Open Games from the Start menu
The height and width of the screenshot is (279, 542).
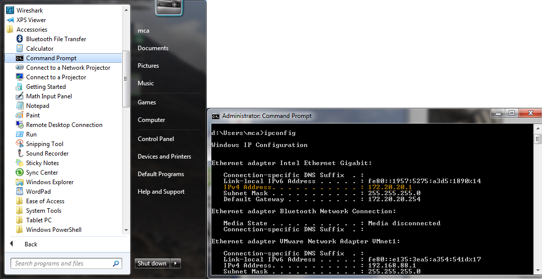147,102
